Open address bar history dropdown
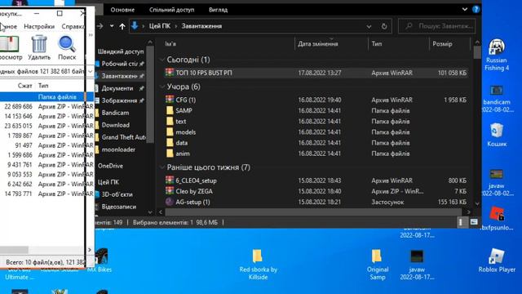522x294 pixels. [x=369, y=26]
